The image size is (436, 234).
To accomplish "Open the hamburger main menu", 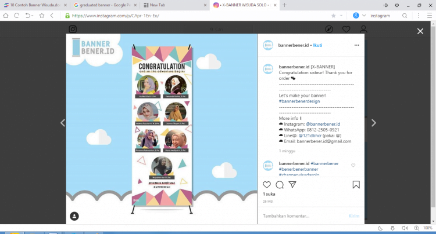I will pos(430,16).
